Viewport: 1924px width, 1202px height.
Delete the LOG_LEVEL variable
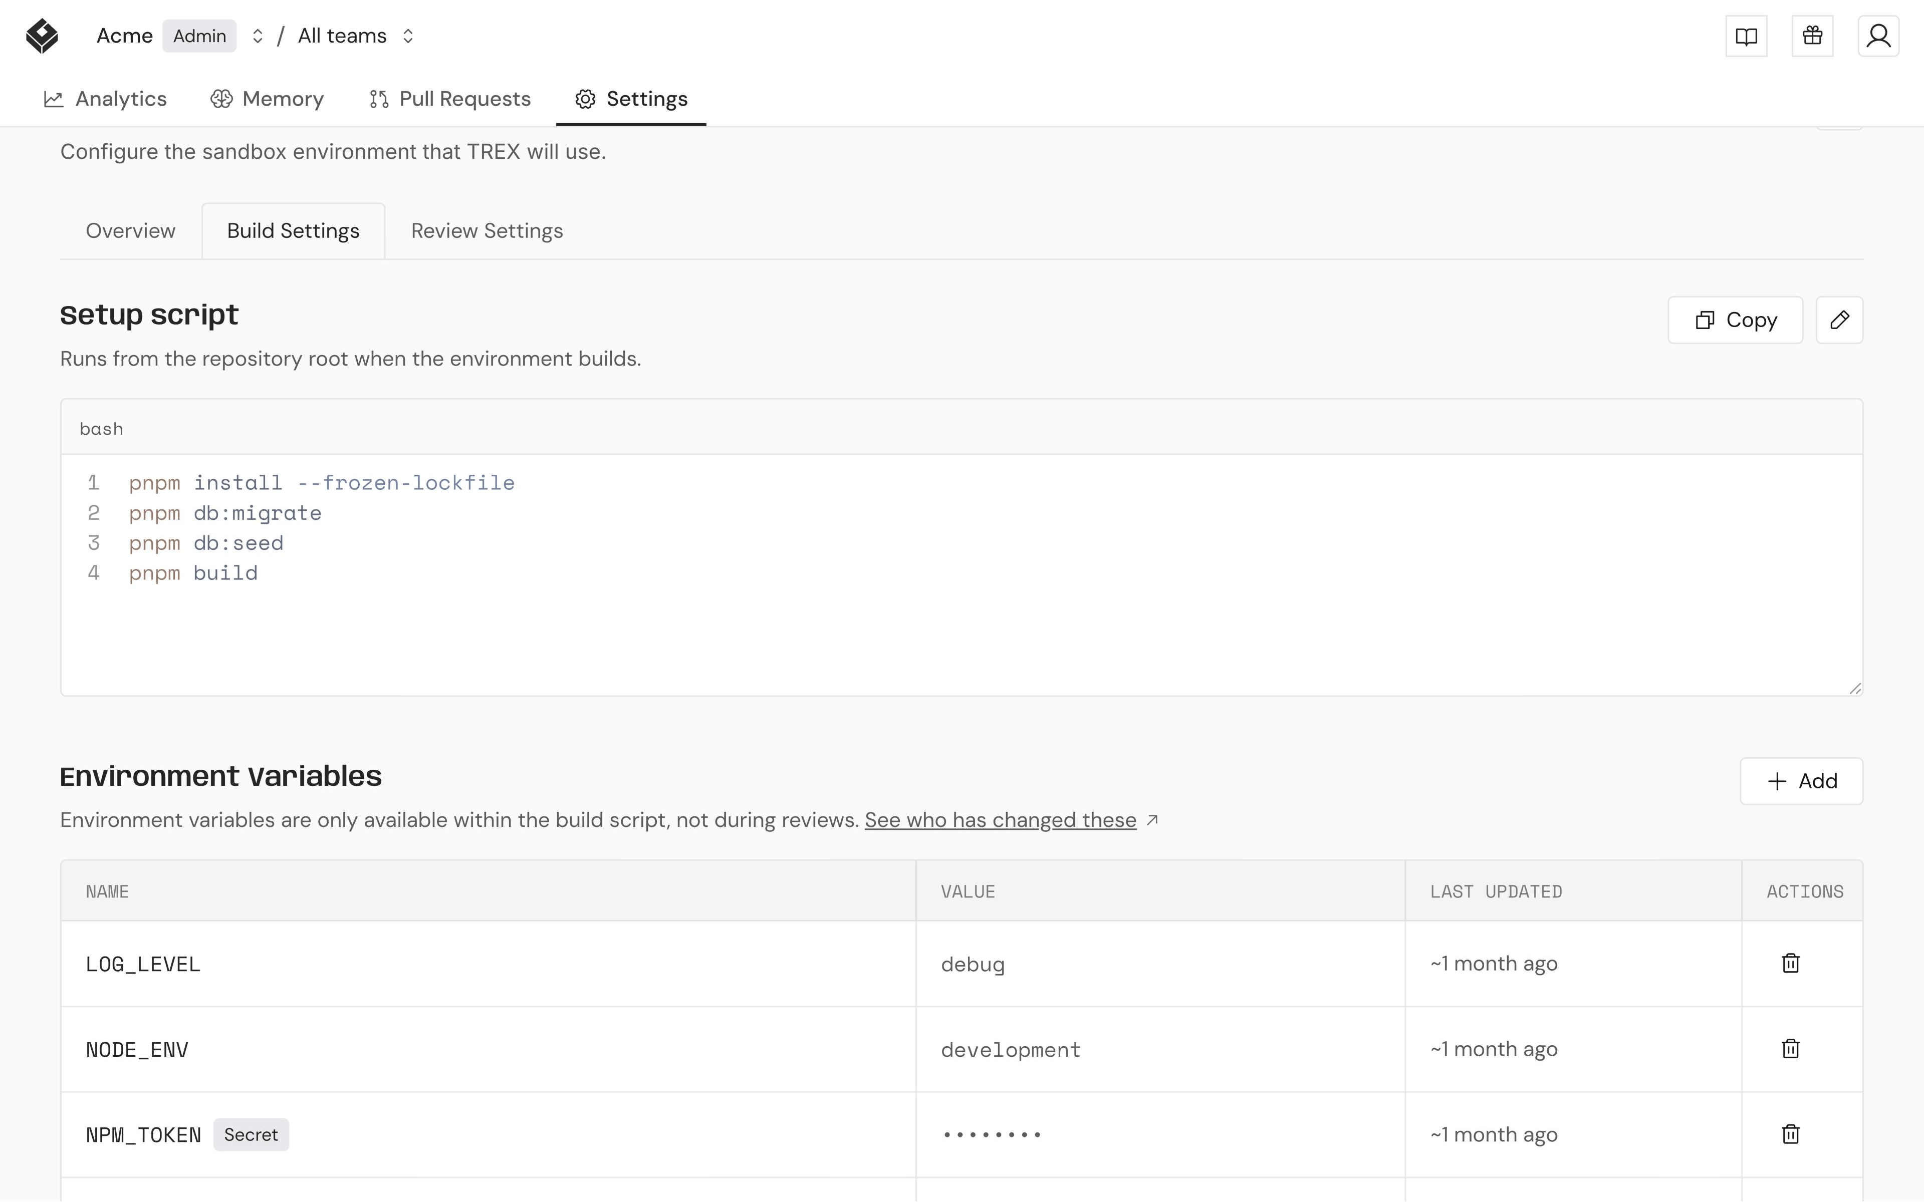[x=1790, y=964]
